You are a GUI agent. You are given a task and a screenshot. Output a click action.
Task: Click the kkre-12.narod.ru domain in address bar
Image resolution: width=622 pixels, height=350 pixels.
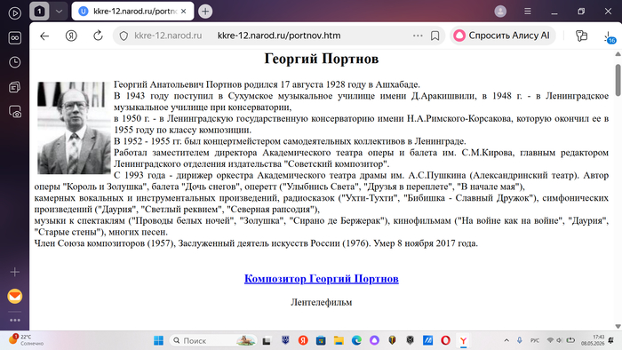(x=168, y=36)
